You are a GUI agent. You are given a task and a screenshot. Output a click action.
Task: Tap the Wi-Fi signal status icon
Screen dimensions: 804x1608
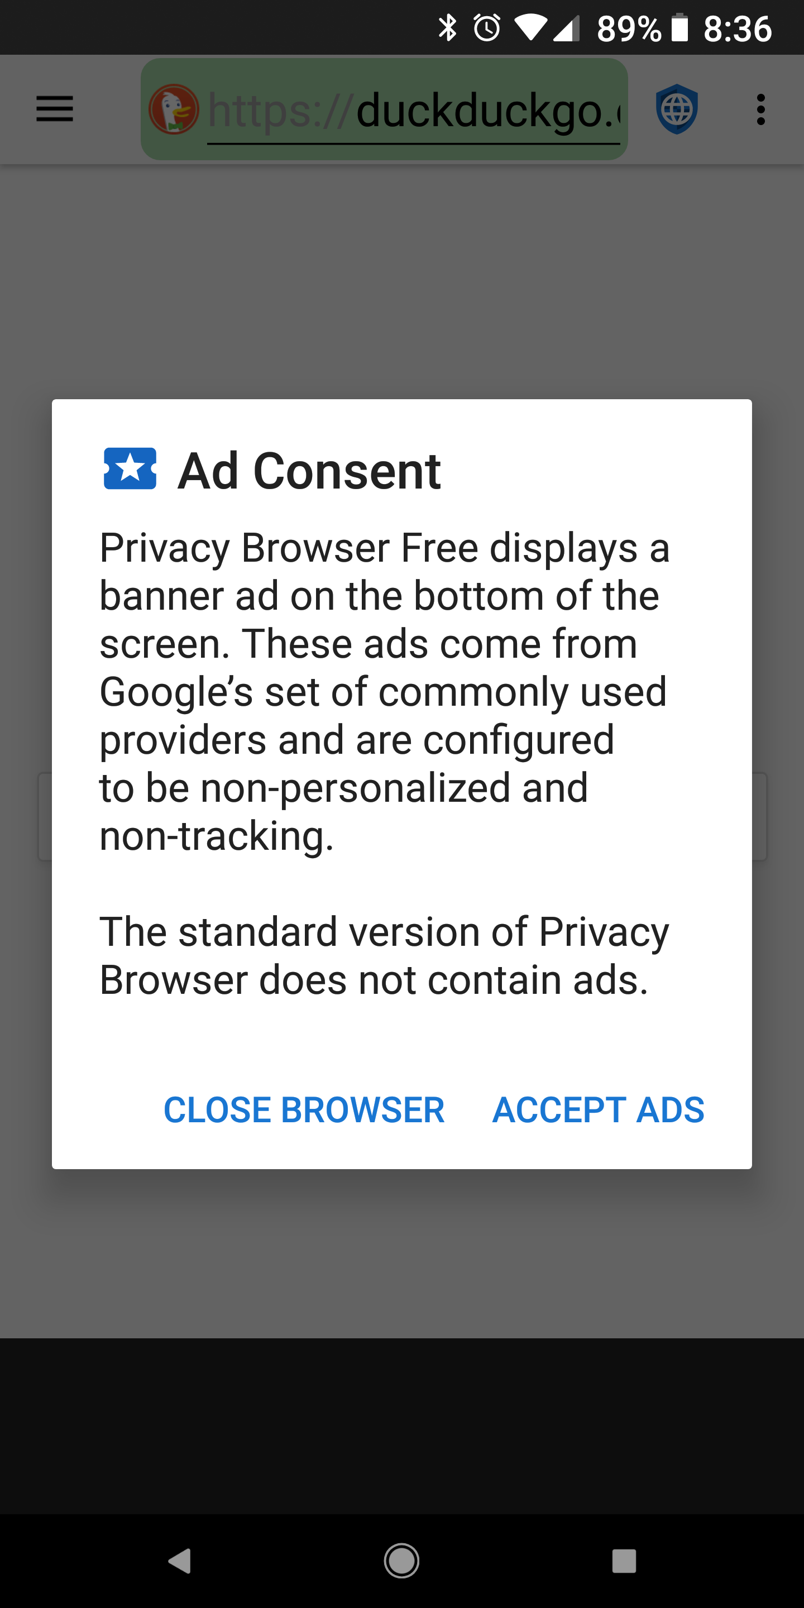pyautogui.click(x=530, y=28)
